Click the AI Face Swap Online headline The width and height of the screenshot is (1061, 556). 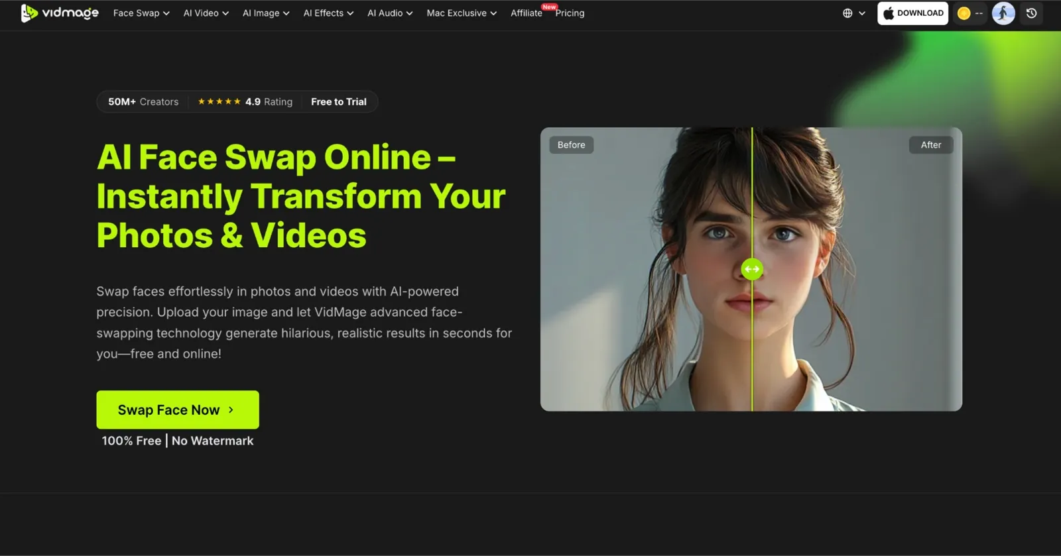301,196
